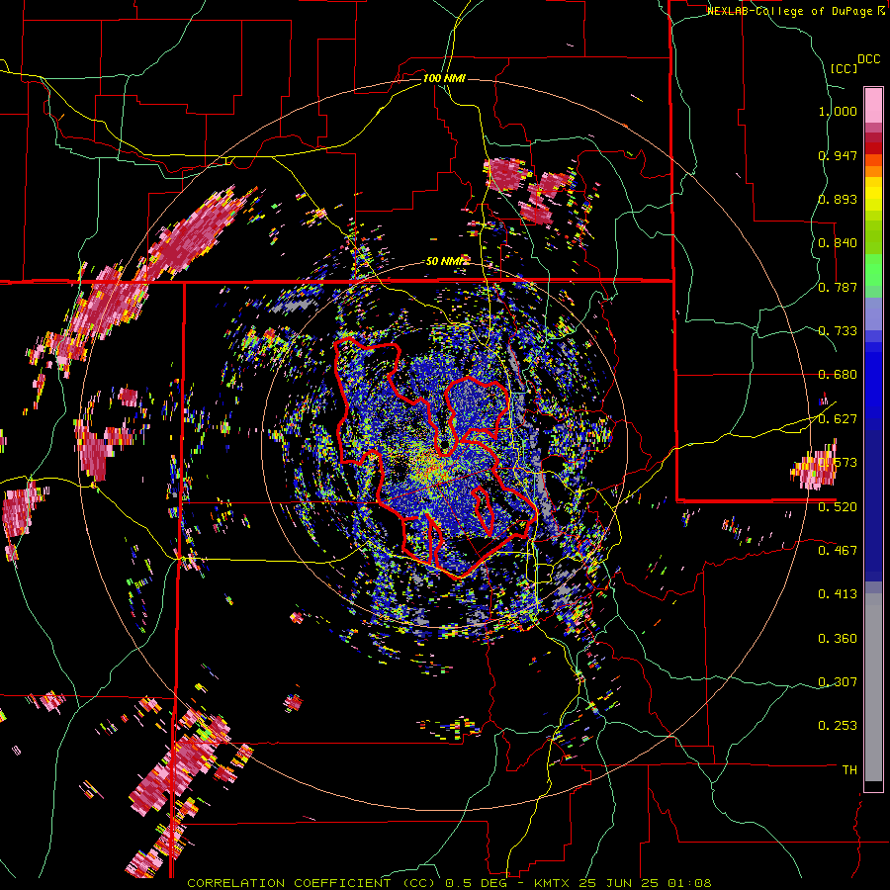
Task: Select the 0.520 scale value
Action: (838, 507)
